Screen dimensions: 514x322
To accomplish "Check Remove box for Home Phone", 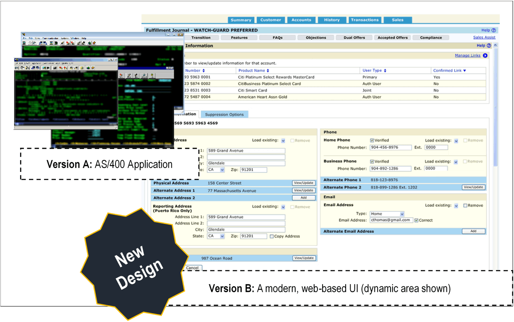I will (x=465, y=140).
